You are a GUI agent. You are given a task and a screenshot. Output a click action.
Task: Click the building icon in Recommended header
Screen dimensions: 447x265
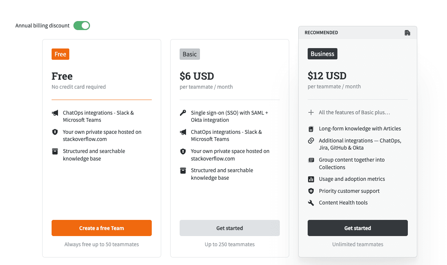(407, 33)
